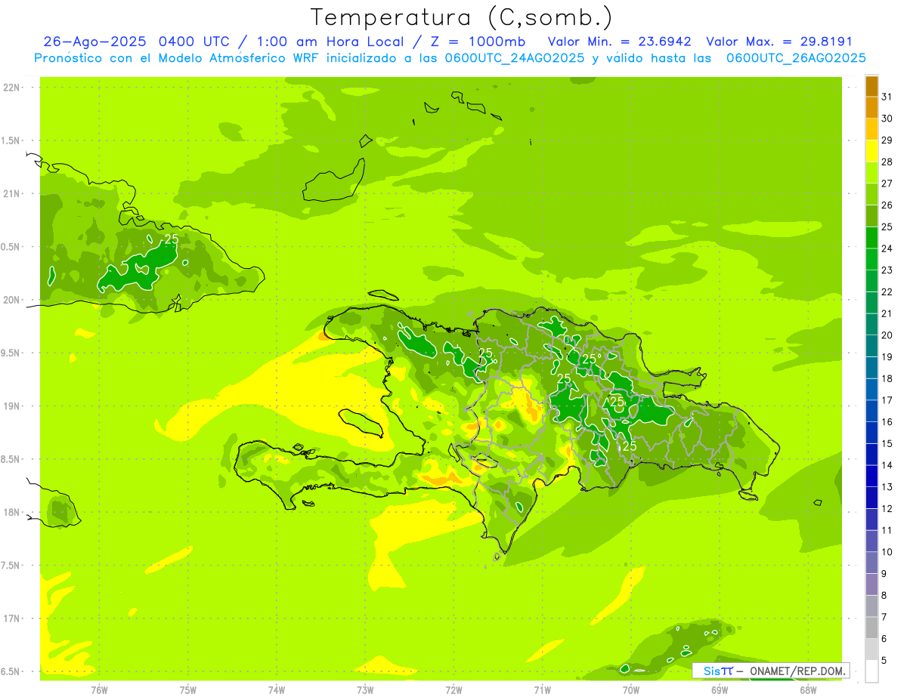Click the '1.5N' latitude label
This screenshot has height=700, width=907.
coord(11,140)
